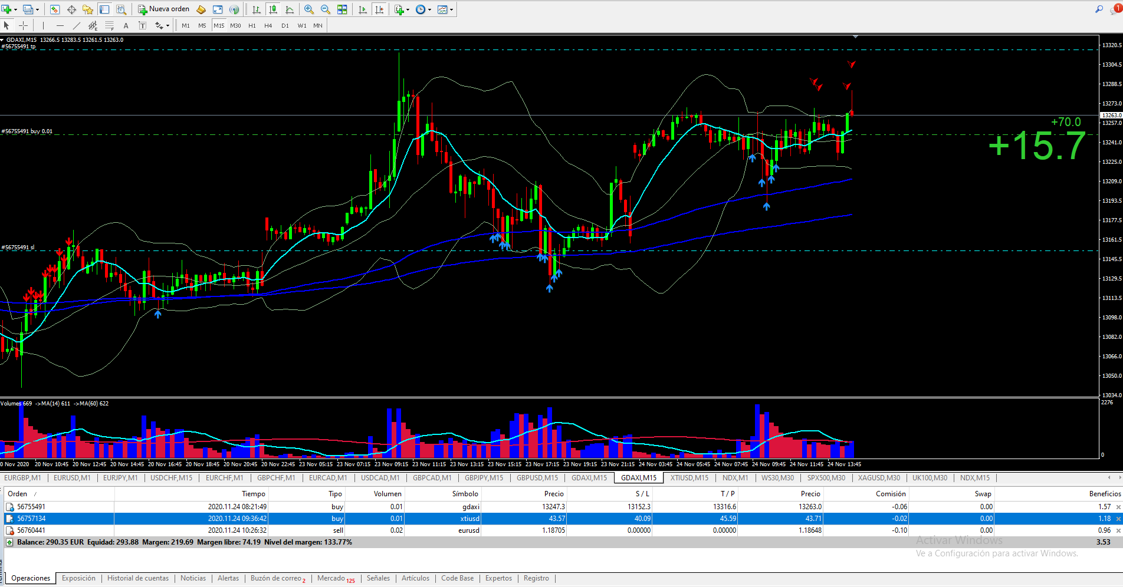Set timeframe to H4
This screenshot has height=587, width=1123.
click(268, 26)
